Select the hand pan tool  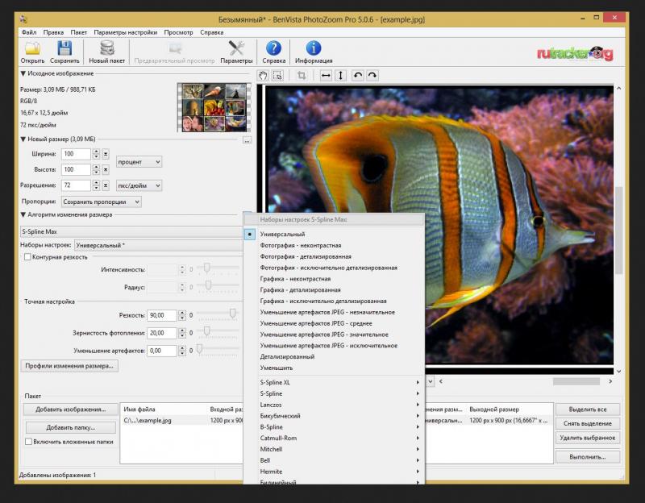tap(263, 76)
